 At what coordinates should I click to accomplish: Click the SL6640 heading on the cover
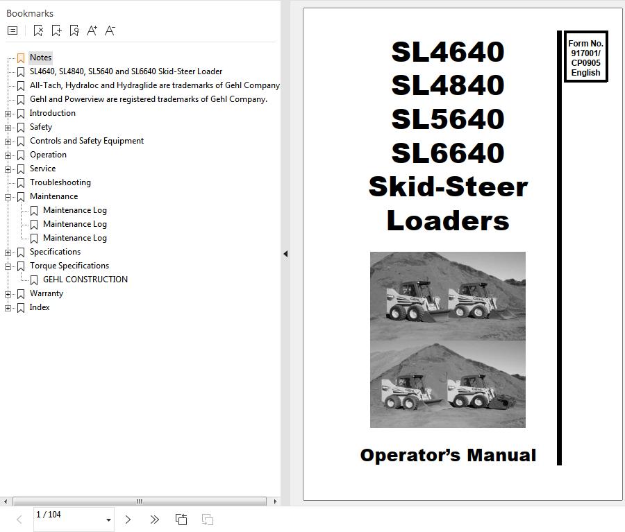[448, 153]
